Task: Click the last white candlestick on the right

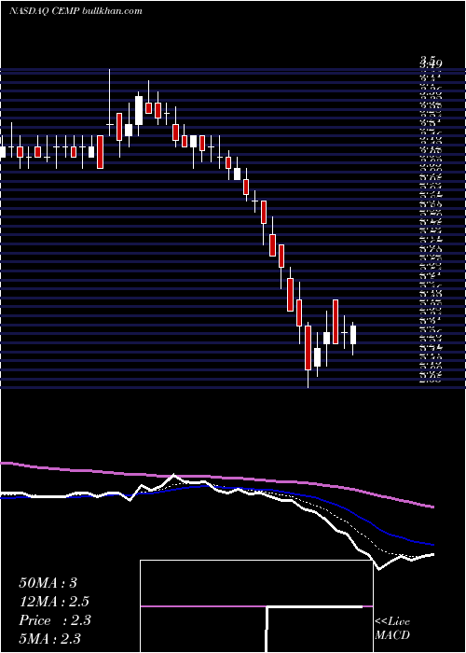Action: (353, 335)
